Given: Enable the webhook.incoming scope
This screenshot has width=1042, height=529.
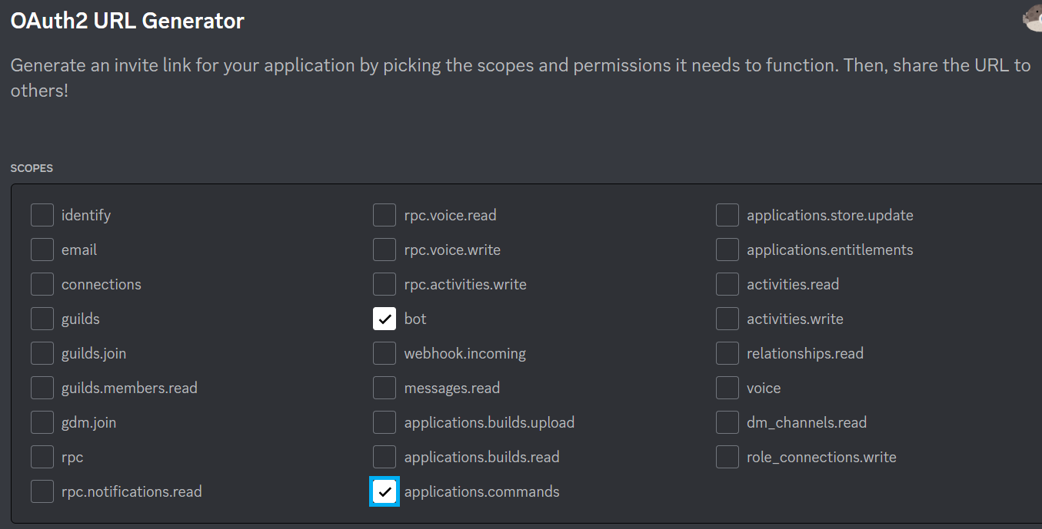Looking at the screenshot, I should click(385, 353).
